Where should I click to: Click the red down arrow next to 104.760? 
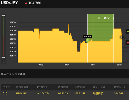click(x=26, y=3)
